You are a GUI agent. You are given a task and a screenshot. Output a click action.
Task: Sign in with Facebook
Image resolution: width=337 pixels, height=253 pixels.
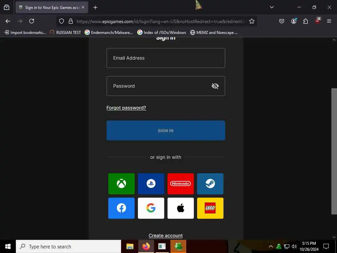point(121,208)
